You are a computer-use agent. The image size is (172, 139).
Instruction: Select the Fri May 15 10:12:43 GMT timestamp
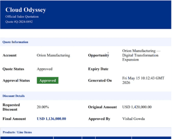[143, 80]
